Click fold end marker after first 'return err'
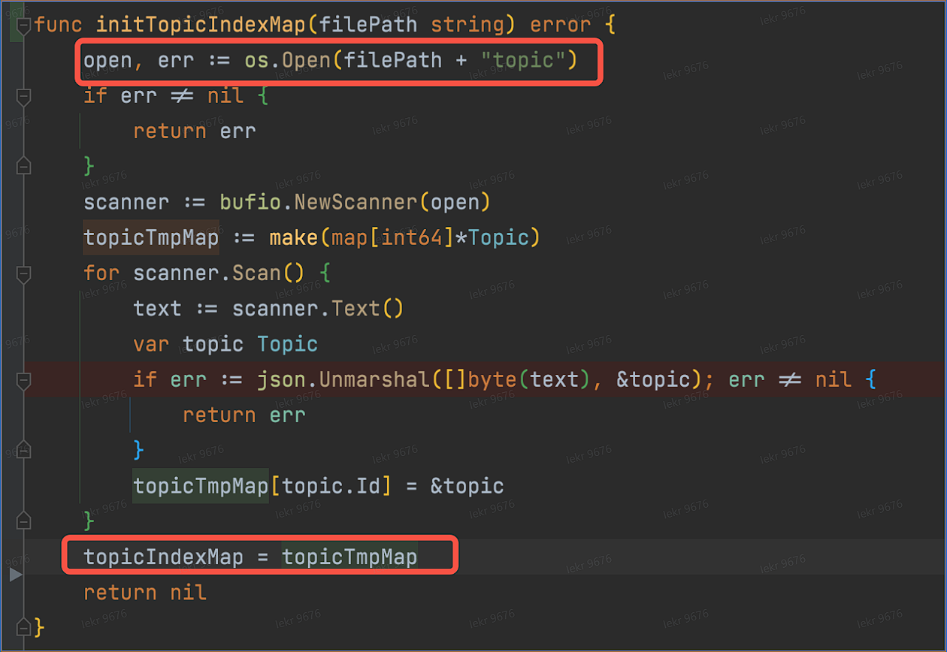947x652 pixels. point(23,165)
